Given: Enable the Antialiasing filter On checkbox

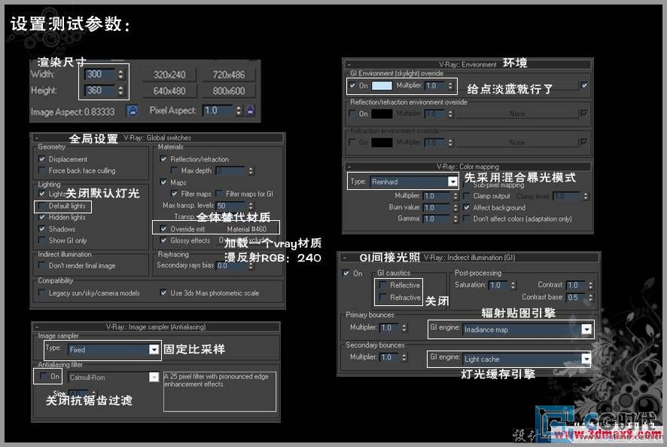Looking at the screenshot, I should point(43,376).
